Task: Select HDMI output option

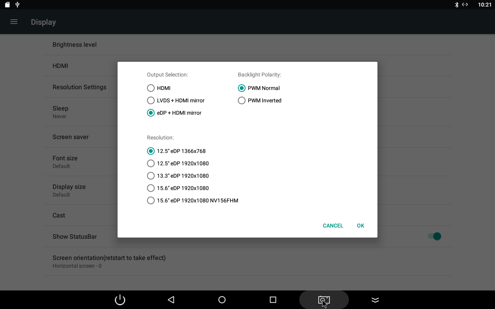Action: [x=151, y=88]
